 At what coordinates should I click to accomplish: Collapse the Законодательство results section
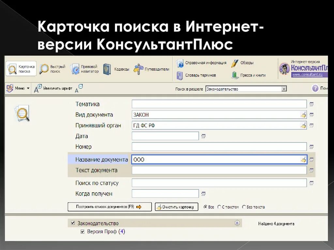click(x=237, y=223)
